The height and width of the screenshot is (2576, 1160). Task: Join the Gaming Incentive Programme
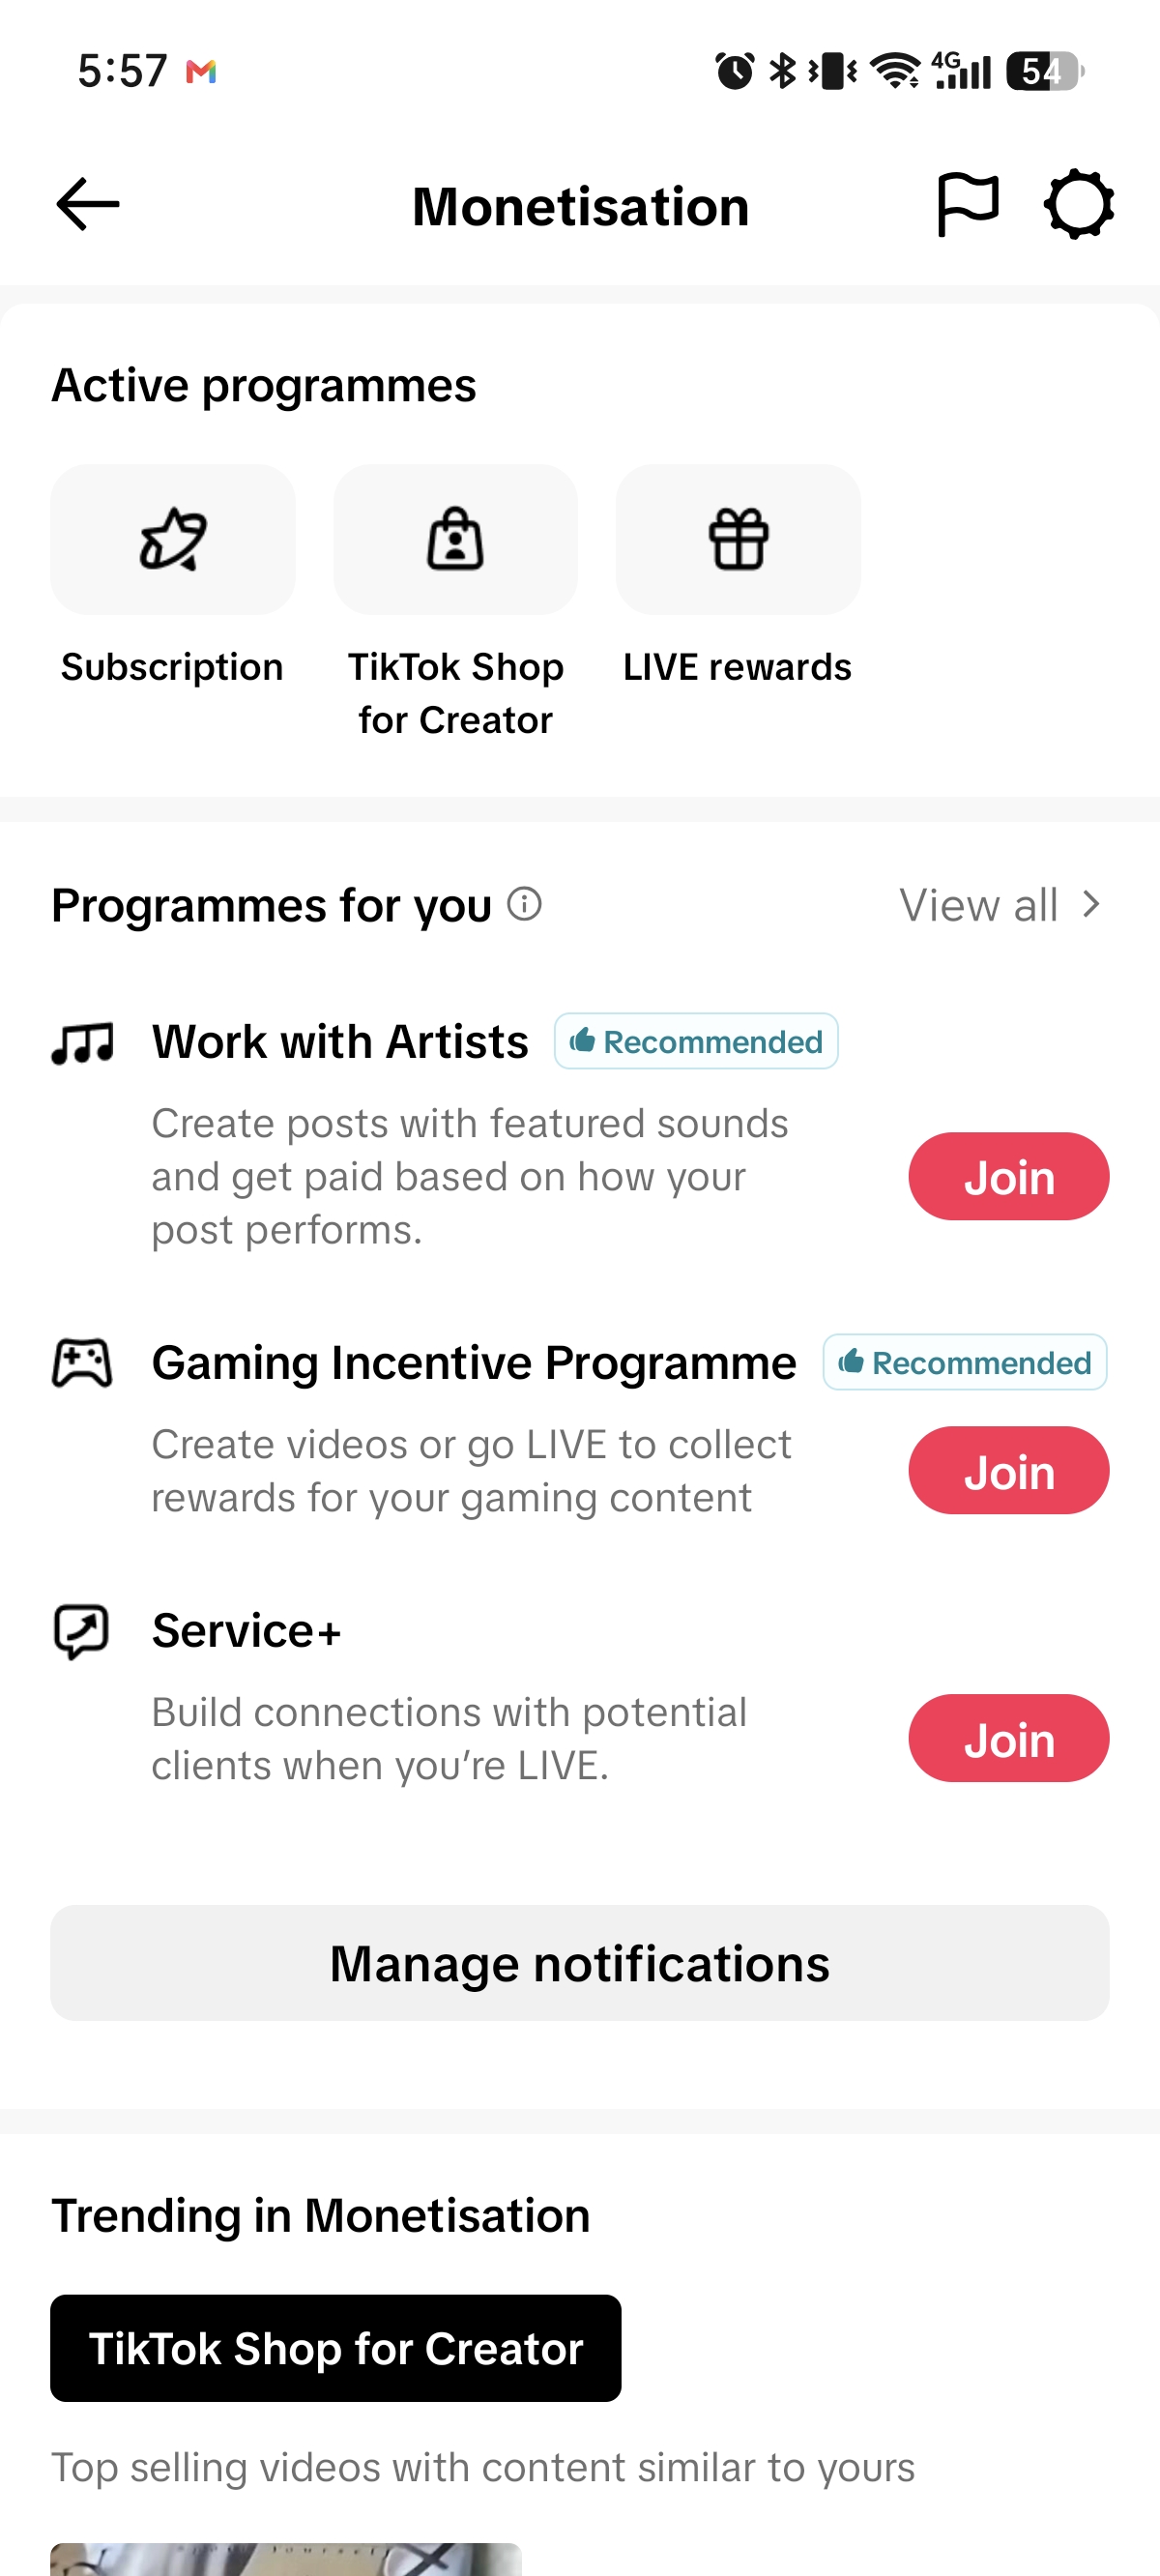(x=1008, y=1470)
